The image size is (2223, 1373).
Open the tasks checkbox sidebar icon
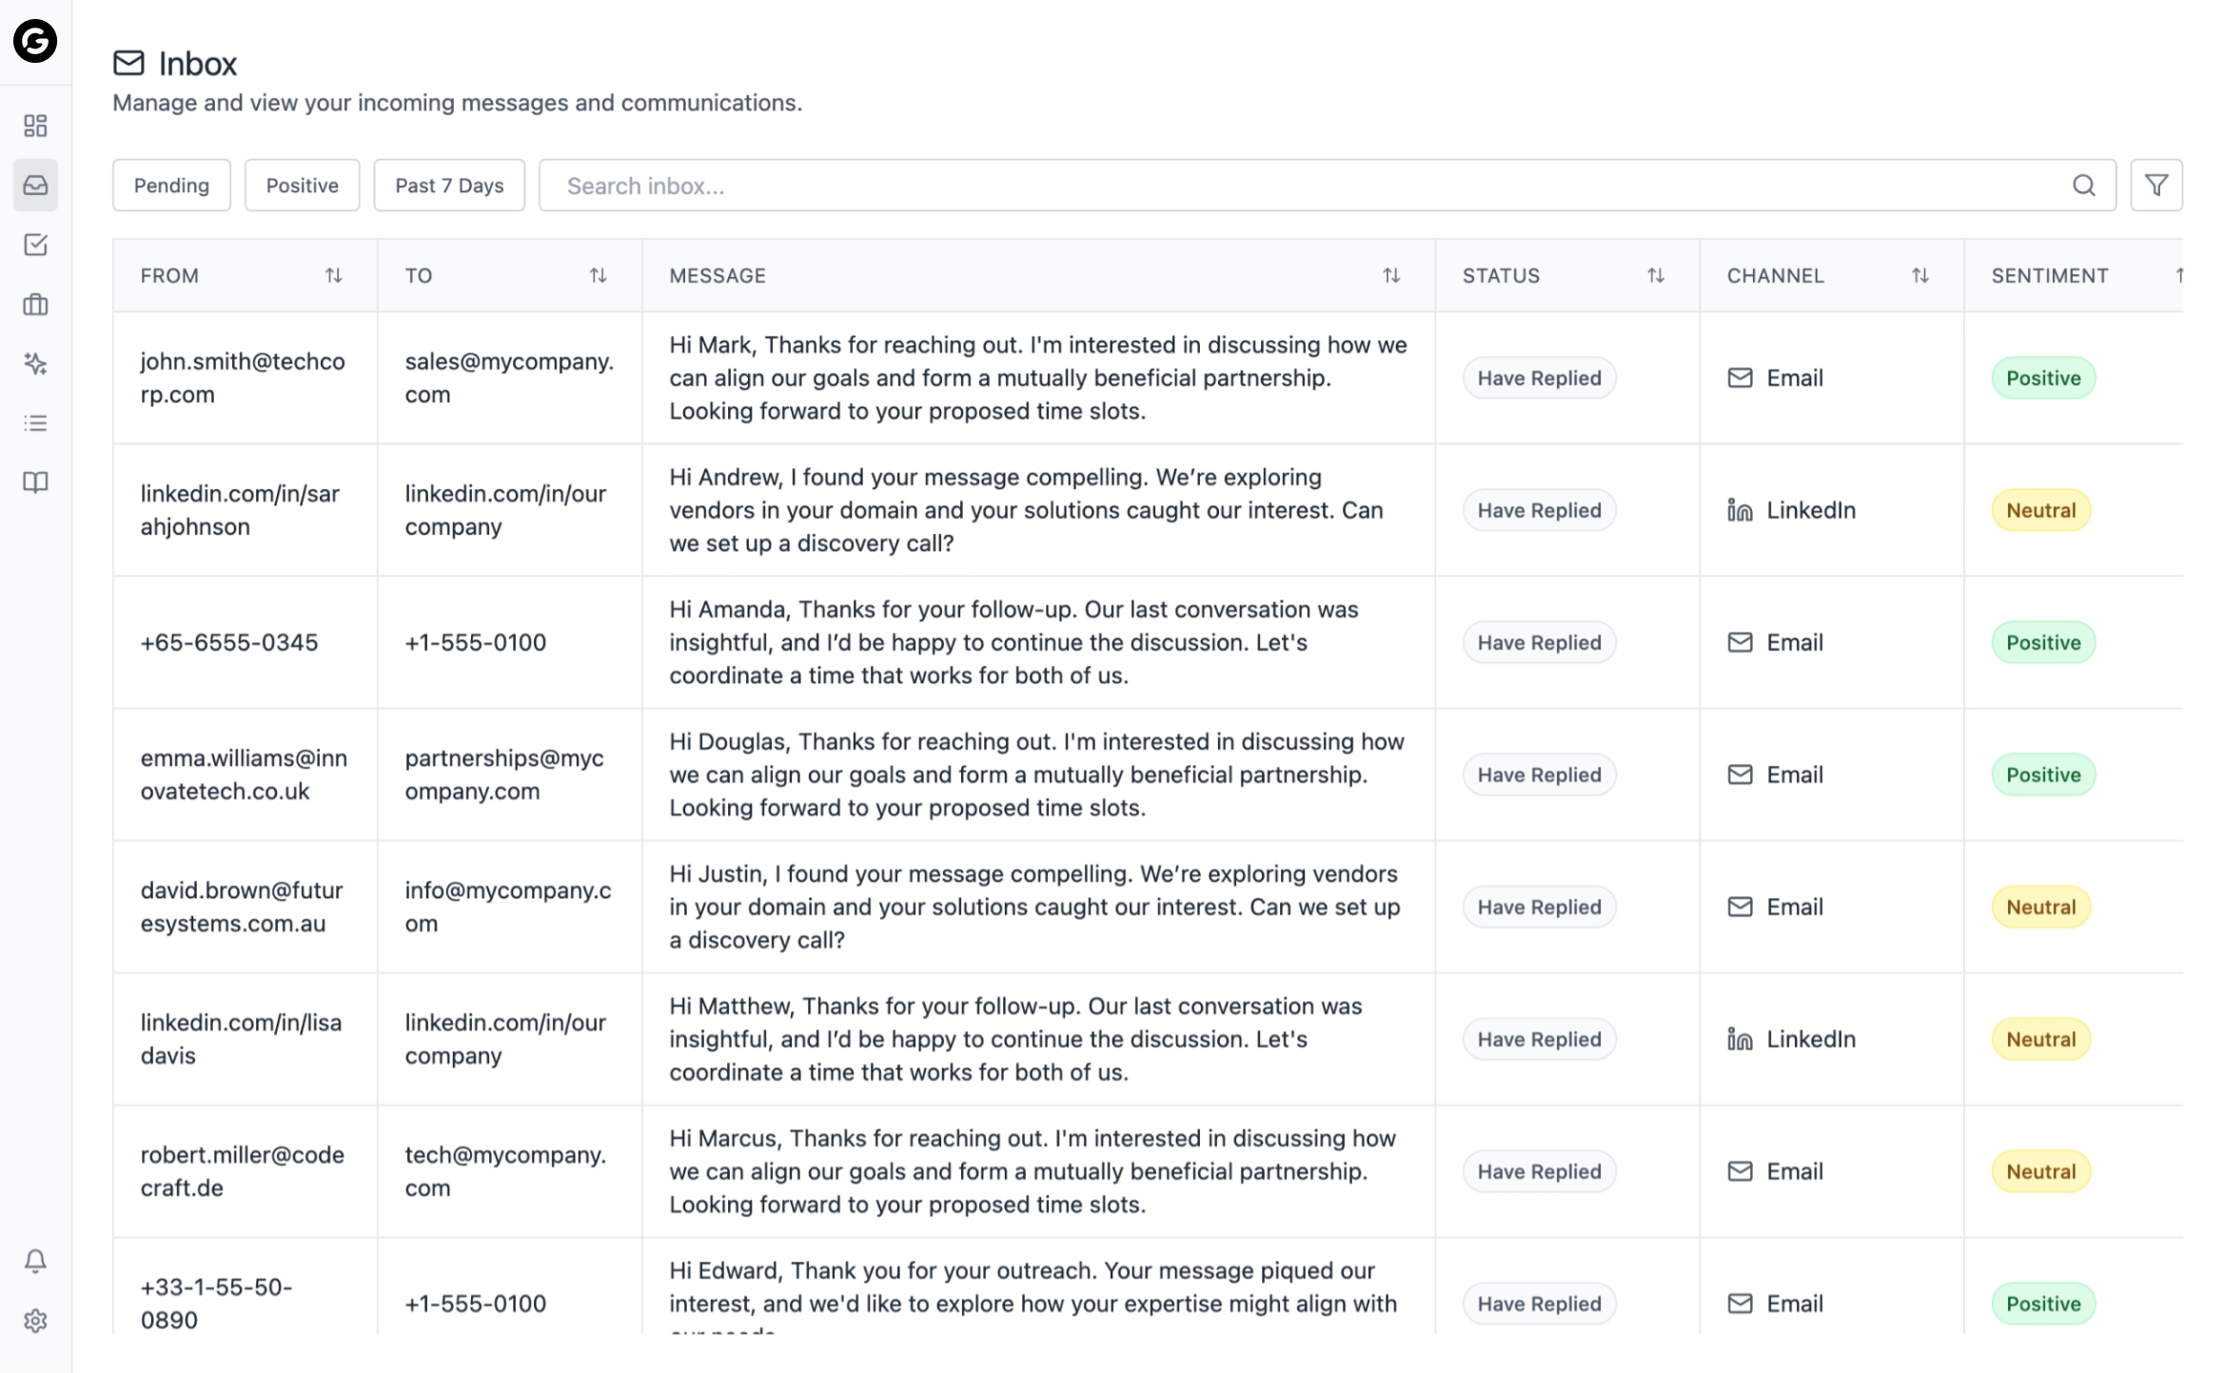point(35,245)
